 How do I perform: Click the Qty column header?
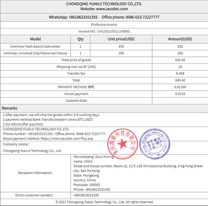pyautogui.click(x=80, y=39)
